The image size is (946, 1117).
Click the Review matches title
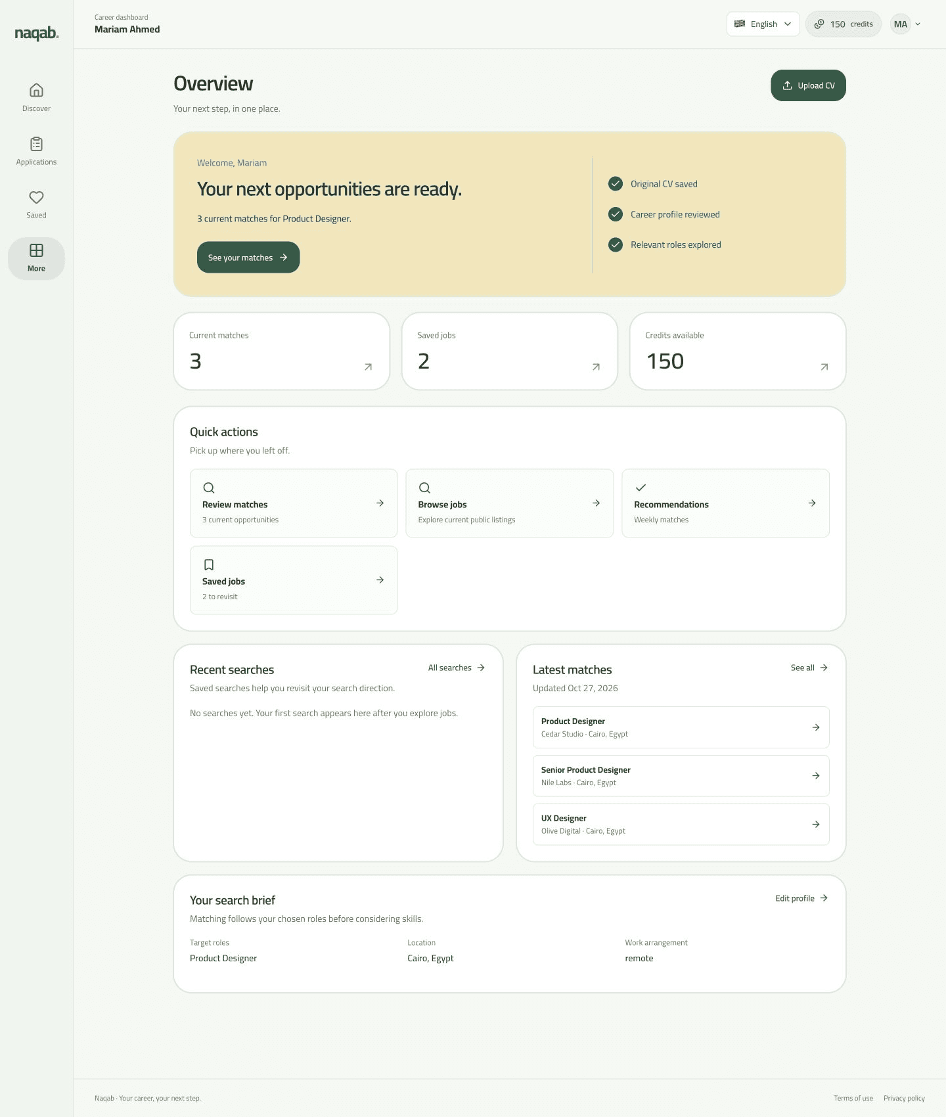235,505
